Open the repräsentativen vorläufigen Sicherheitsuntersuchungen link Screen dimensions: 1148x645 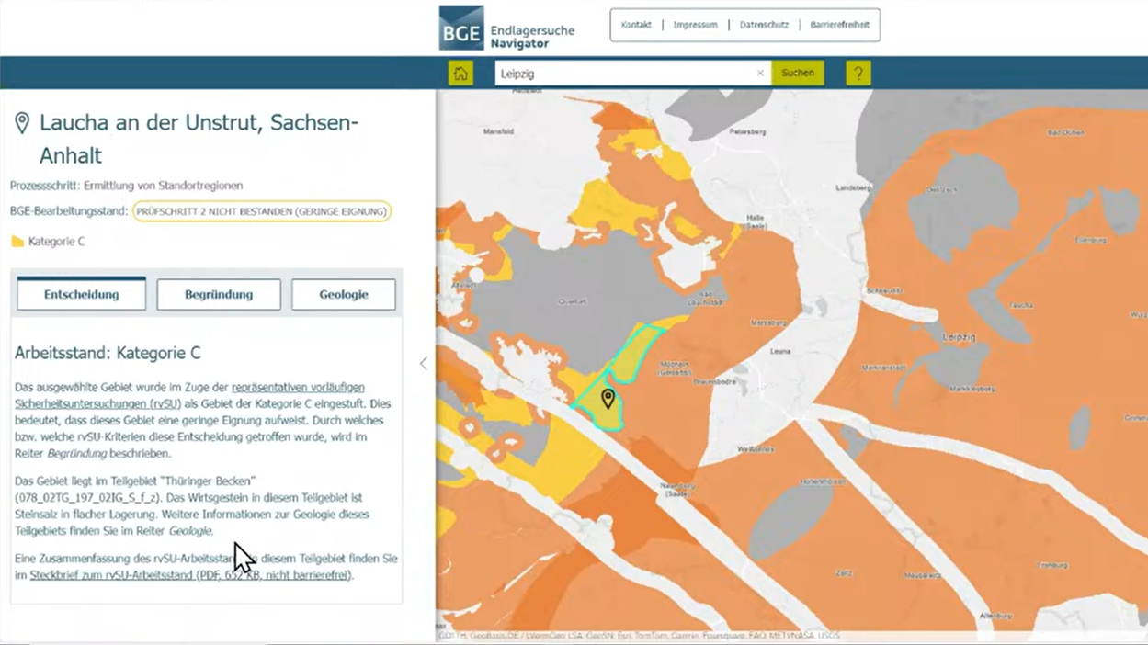coord(189,395)
